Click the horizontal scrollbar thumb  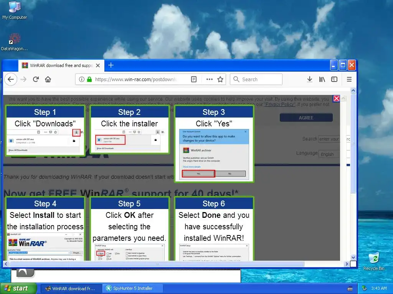157,264
